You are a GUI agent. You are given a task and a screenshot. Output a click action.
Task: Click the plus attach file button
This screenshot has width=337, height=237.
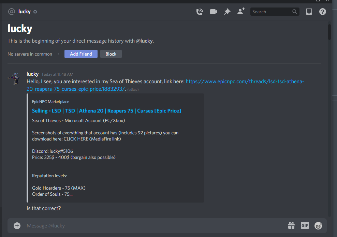[x=17, y=226]
